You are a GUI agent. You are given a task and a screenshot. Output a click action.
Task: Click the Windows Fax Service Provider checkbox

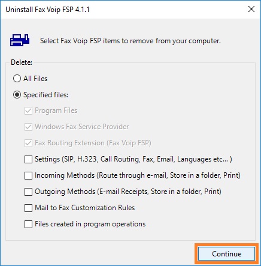(28, 127)
